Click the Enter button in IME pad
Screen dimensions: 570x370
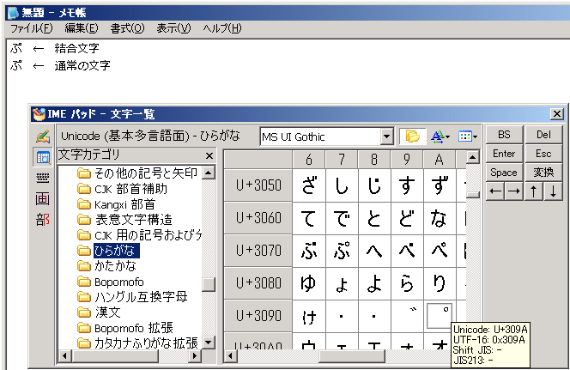coord(504,154)
